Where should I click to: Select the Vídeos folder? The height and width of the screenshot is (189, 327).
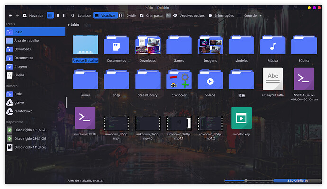(x=210, y=79)
